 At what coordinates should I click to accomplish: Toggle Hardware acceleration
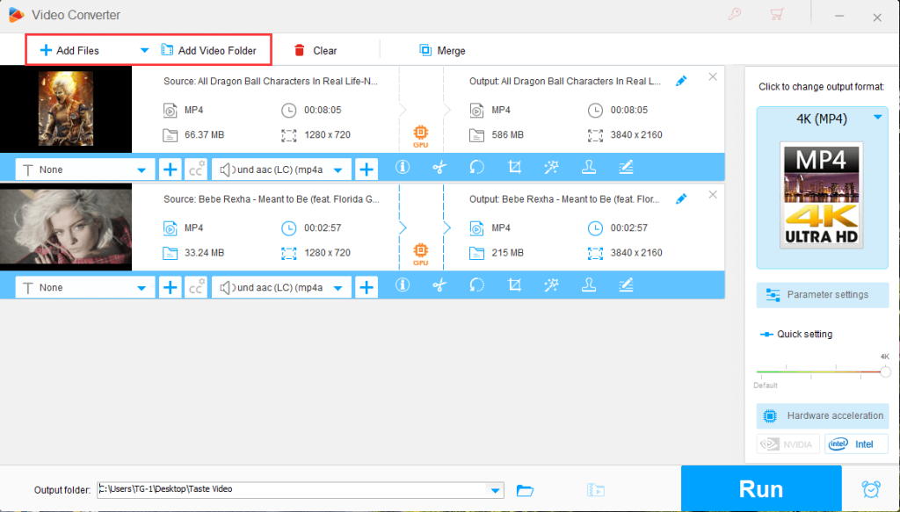pyautogui.click(x=823, y=416)
